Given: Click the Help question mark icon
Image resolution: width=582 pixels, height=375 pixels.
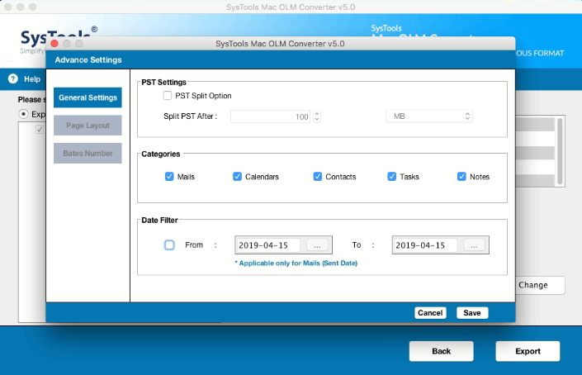Looking at the screenshot, I should (x=13, y=78).
